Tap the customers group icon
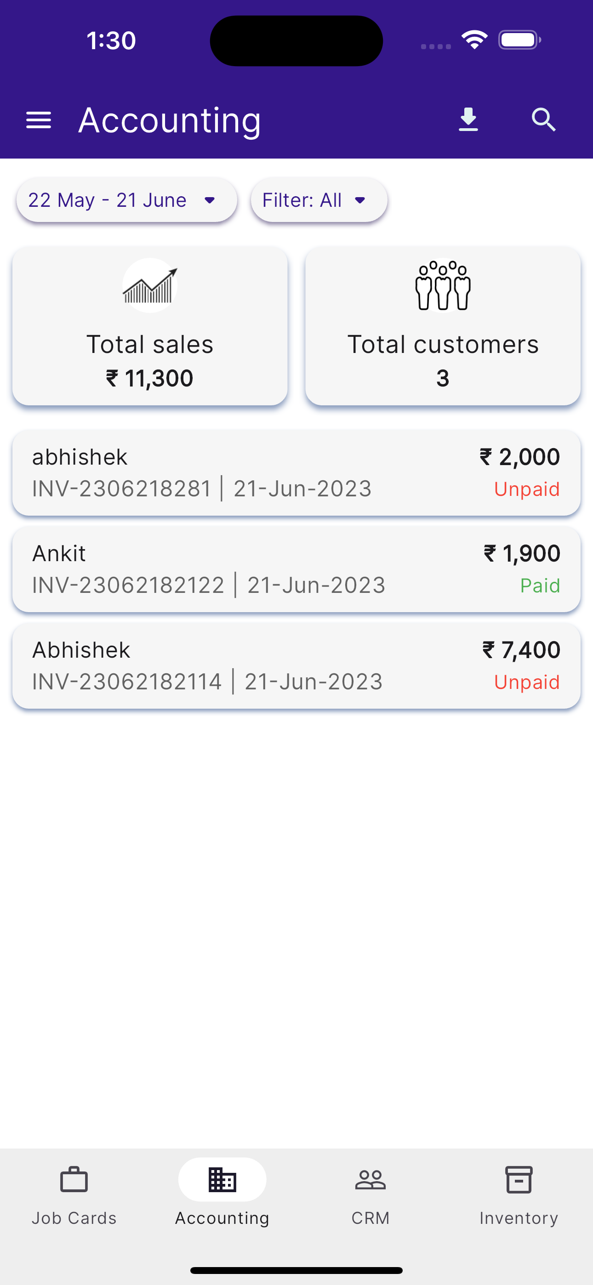 click(x=443, y=286)
